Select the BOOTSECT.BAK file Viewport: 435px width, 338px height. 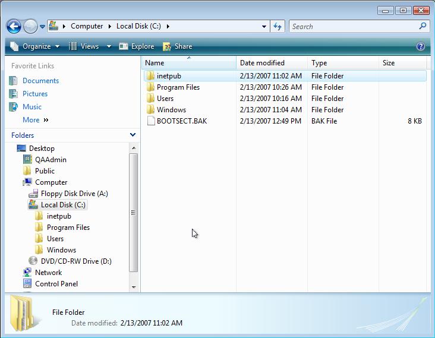pos(285,121)
